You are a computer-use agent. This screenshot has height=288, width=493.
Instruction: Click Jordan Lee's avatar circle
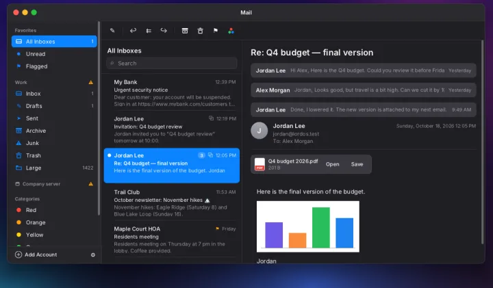point(259,131)
